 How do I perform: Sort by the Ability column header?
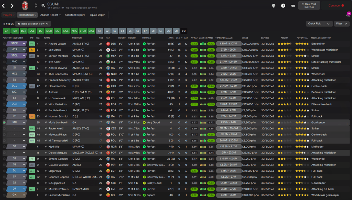click(x=284, y=38)
